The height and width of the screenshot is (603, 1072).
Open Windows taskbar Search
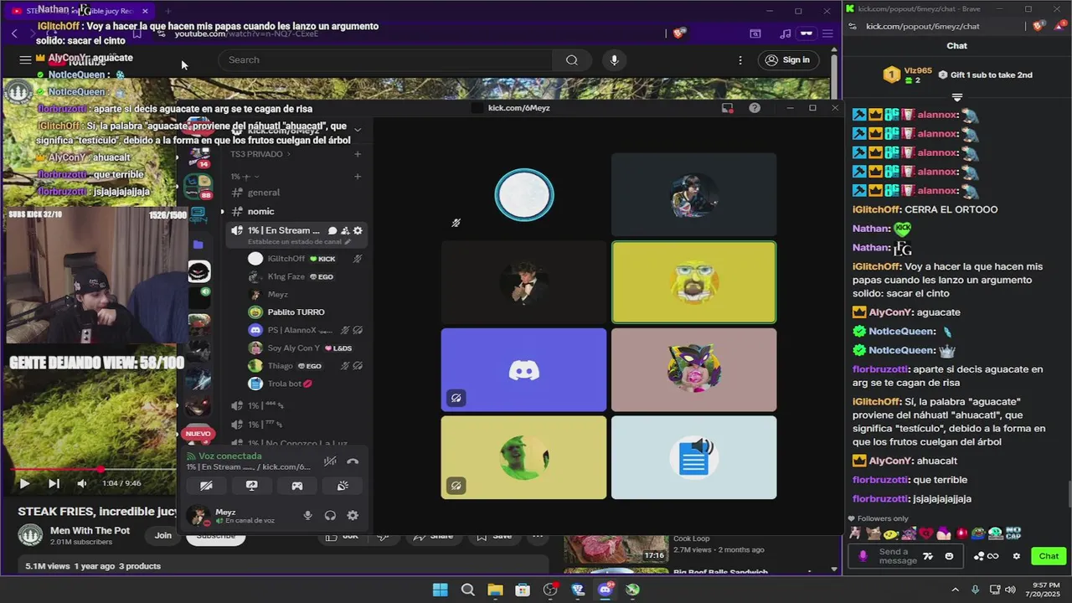pos(468,590)
